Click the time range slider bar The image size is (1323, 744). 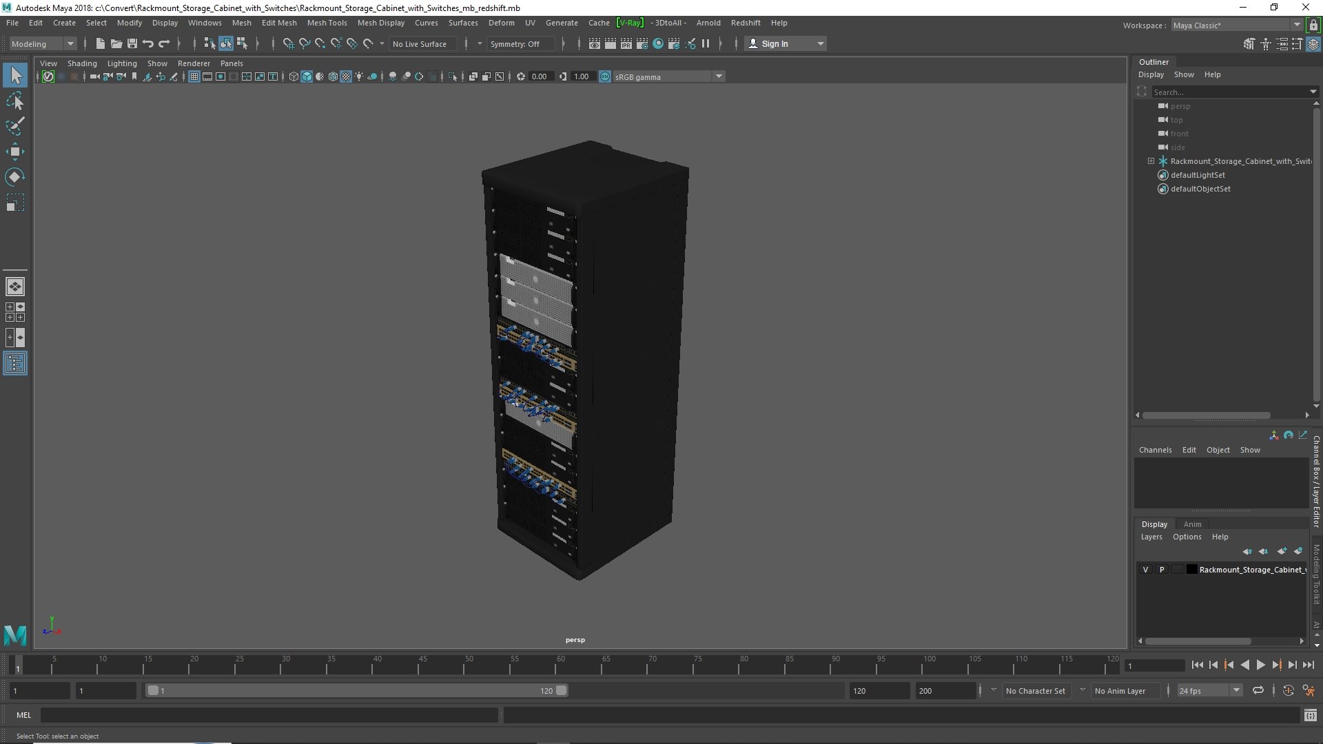pos(356,690)
